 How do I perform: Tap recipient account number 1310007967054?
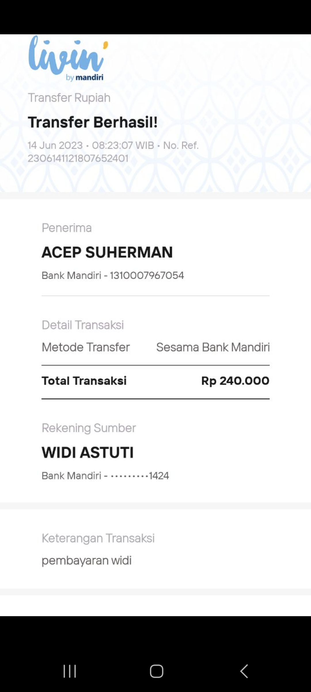(147, 275)
